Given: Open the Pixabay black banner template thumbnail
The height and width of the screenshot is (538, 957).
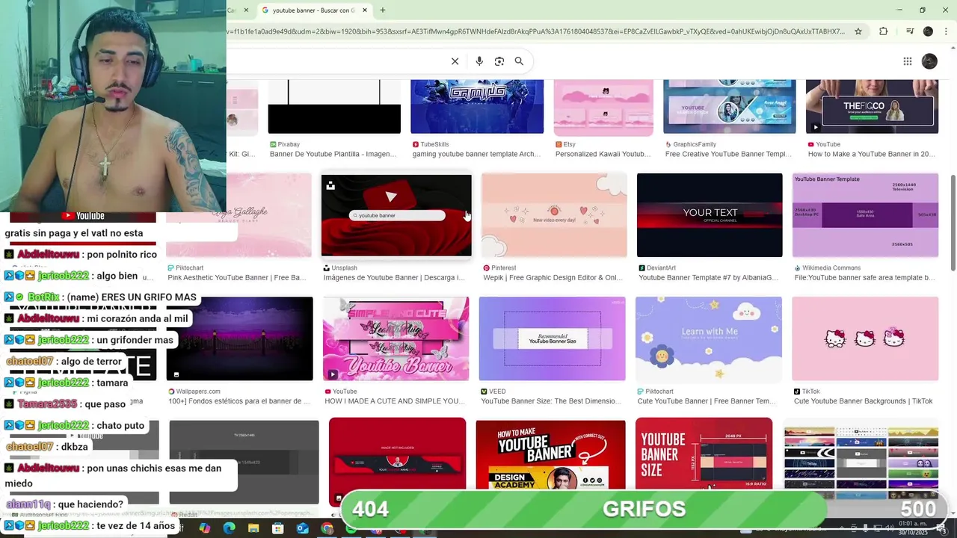Looking at the screenshot, I should coord(334,107).
